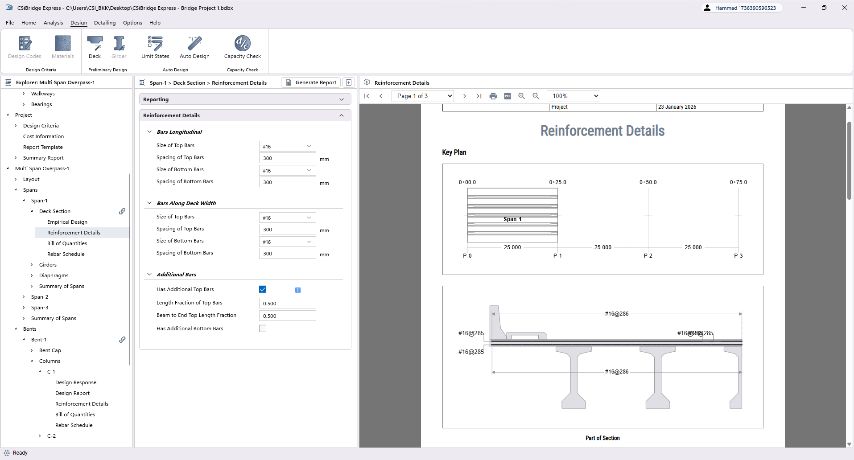854x460 pixels.
Task: Print the reinforcement details report
Action: [x=493, y=96]
